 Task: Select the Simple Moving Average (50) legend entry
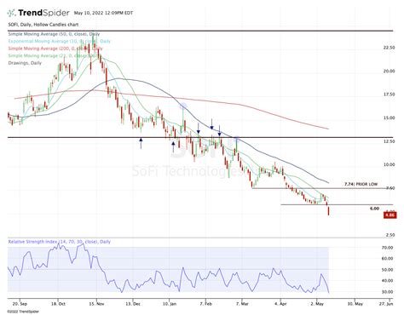coord(54,34)
